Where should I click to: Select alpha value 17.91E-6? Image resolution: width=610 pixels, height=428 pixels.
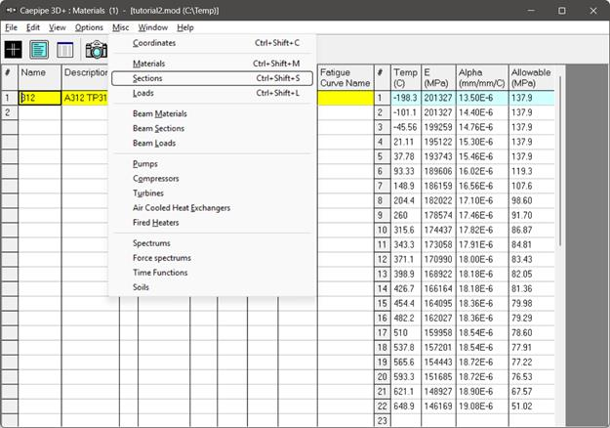coord(481,244)
